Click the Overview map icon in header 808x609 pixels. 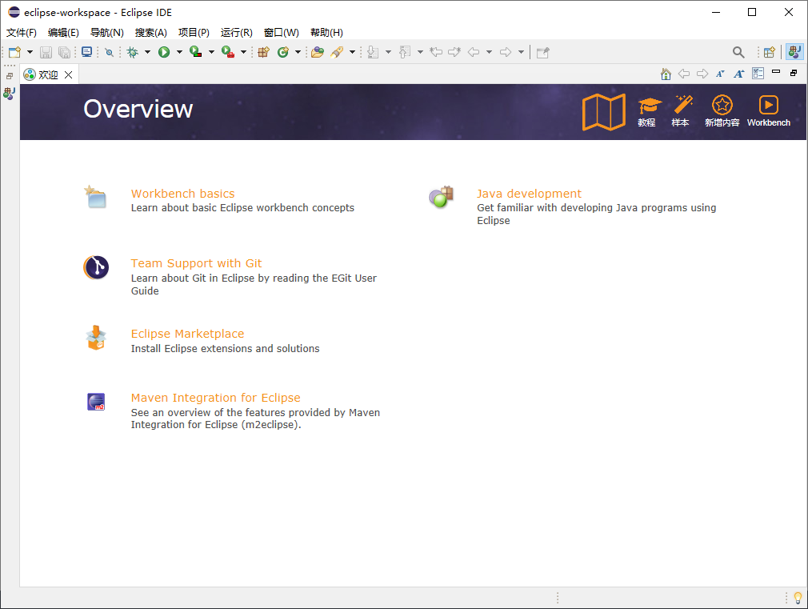pyautogui.click(x=604, y=111)
